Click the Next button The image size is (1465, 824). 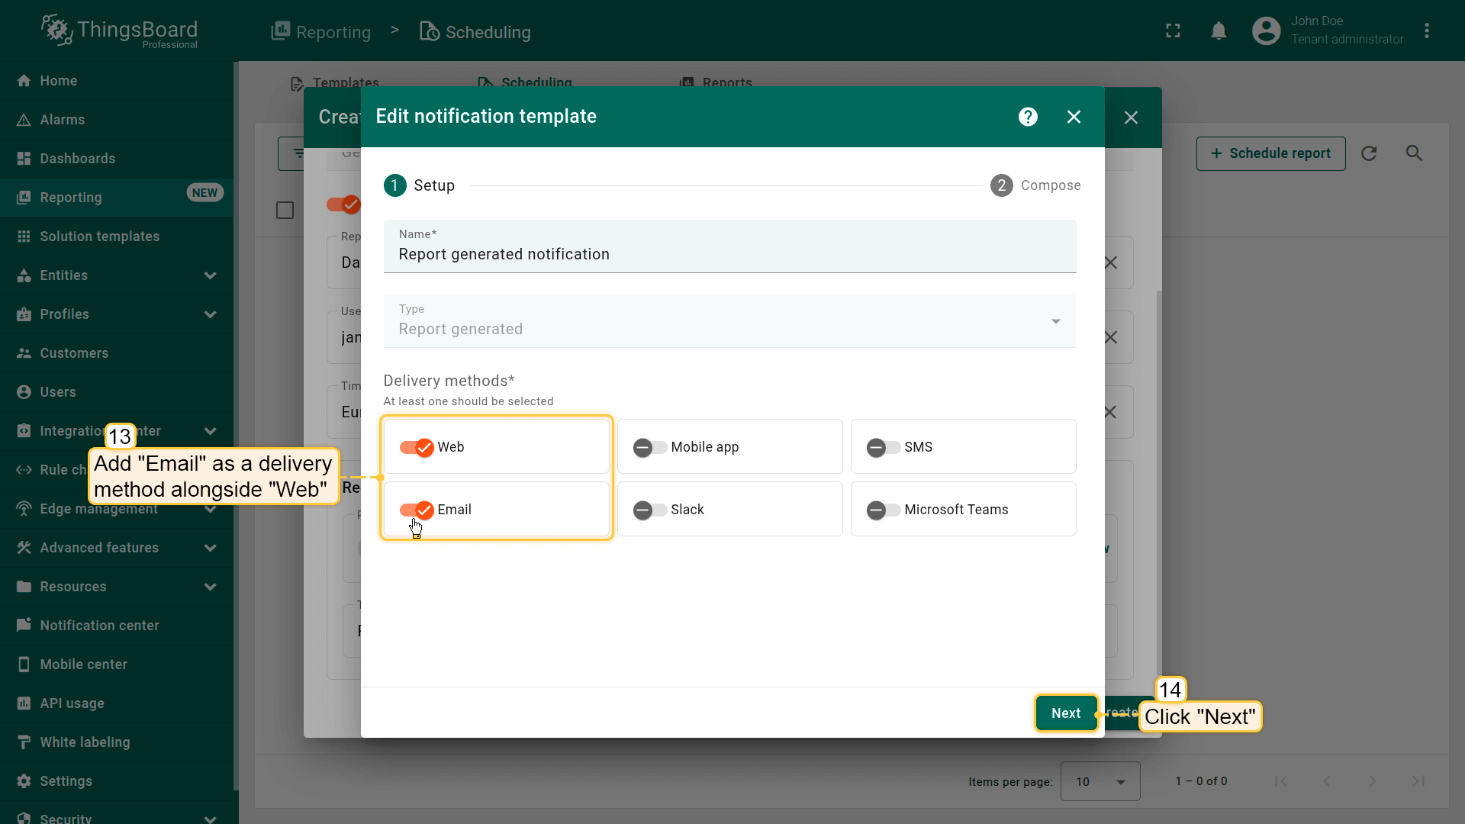1065,713
